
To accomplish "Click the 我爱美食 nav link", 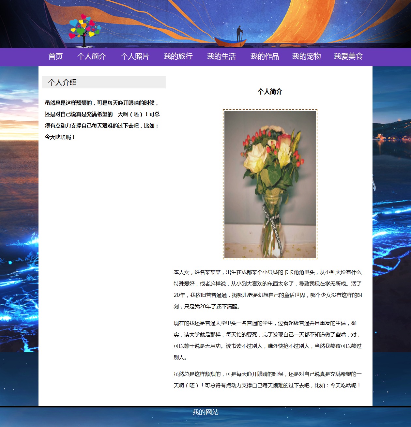I will point(348,56).
